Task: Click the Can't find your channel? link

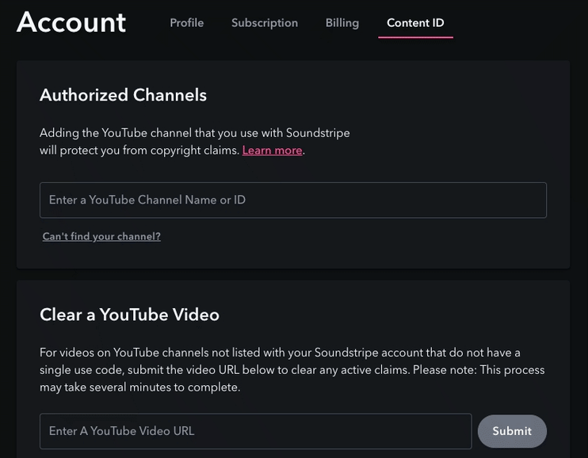Action: (x=101, y=236)
